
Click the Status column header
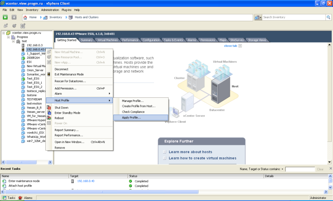196,176
